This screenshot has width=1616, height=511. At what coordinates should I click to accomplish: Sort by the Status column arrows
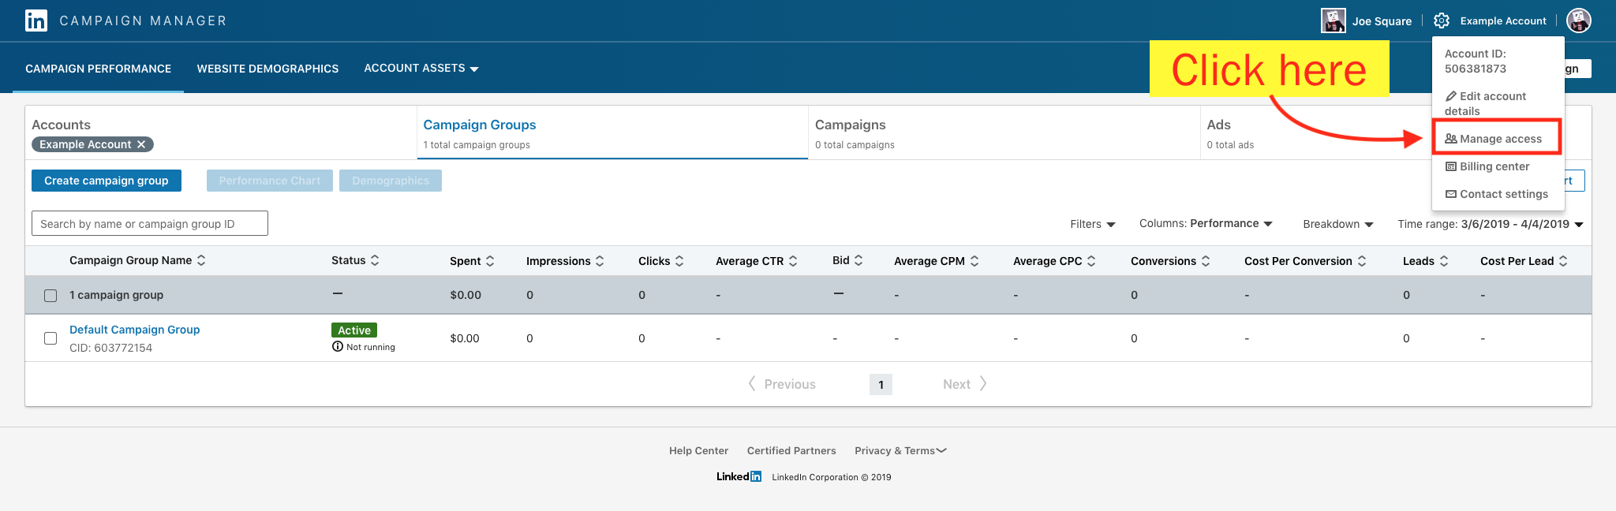[375, 260]
